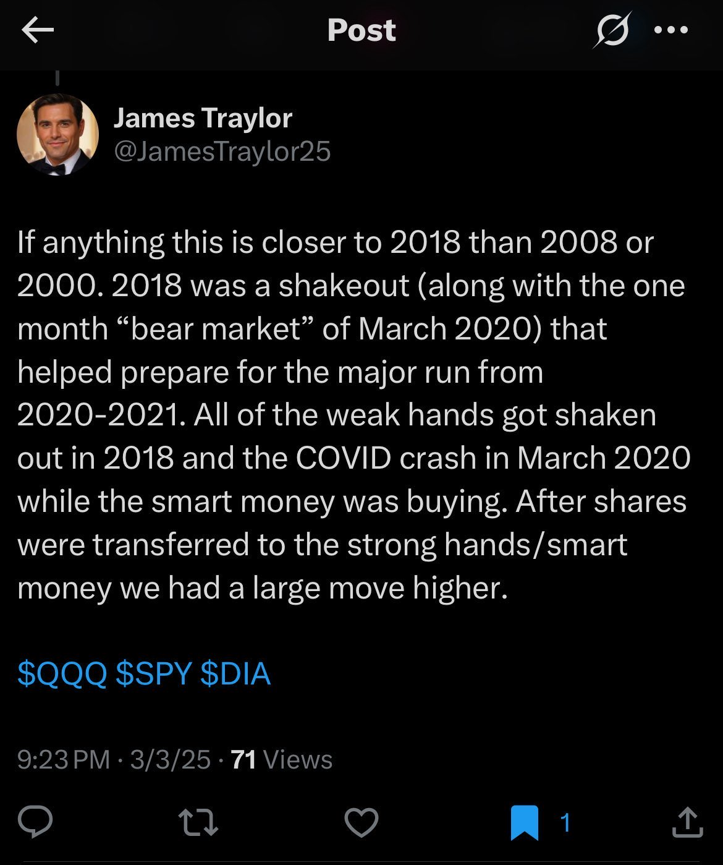This screenshot has height=865, width=723.
Task: Open the three-dot more options menu
Action: tap(670, 30)
